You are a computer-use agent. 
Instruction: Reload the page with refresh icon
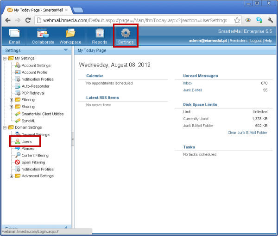click(28, 20)
